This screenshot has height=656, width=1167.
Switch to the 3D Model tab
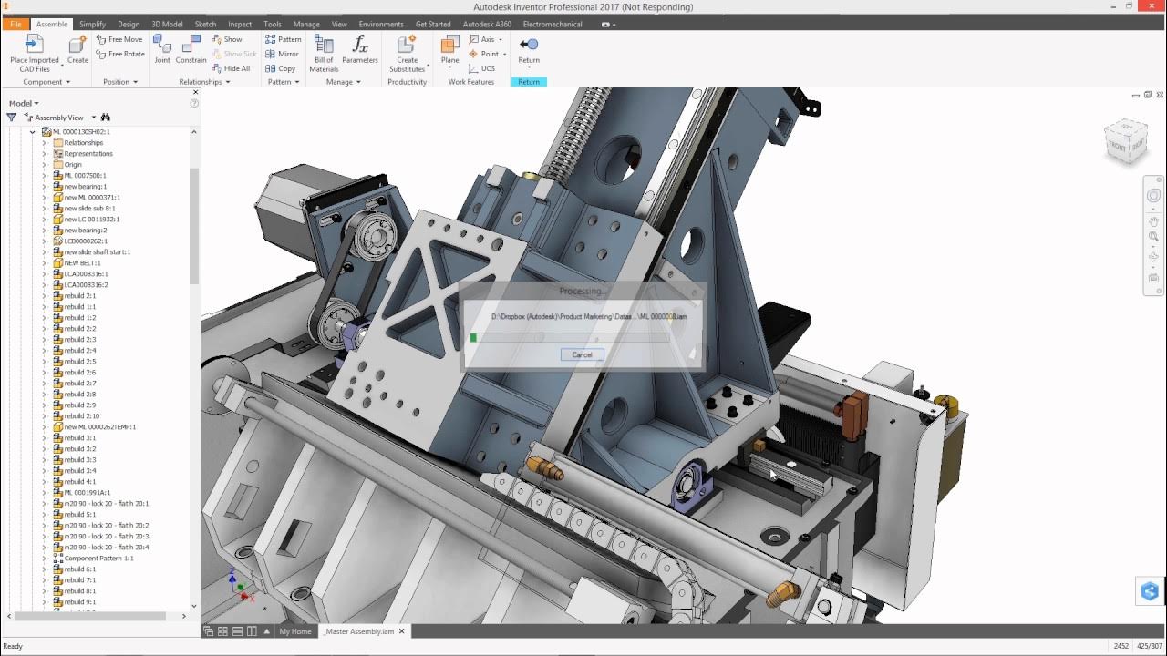click(x=167, y=25)
